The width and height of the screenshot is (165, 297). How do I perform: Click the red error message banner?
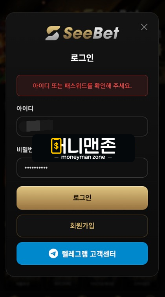(82, 85)
